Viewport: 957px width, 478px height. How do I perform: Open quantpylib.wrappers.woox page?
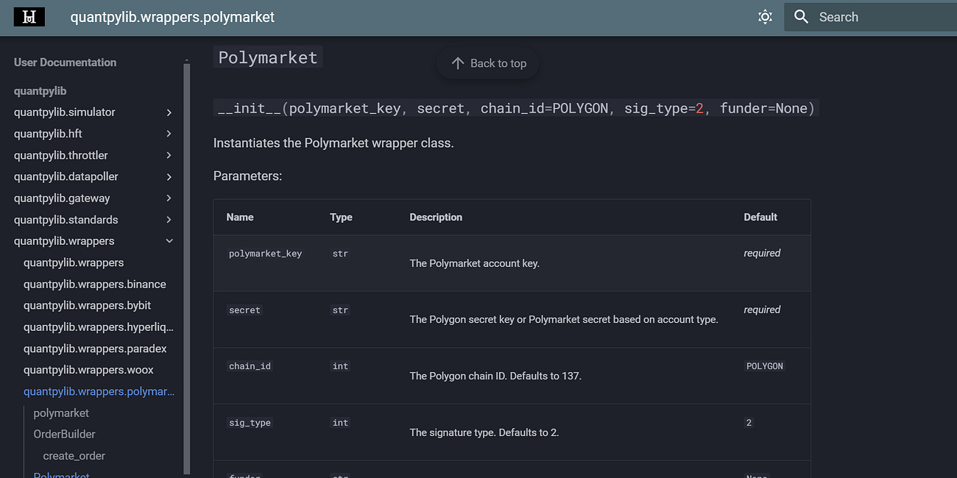pyautogui.click(x=88, y=370)
